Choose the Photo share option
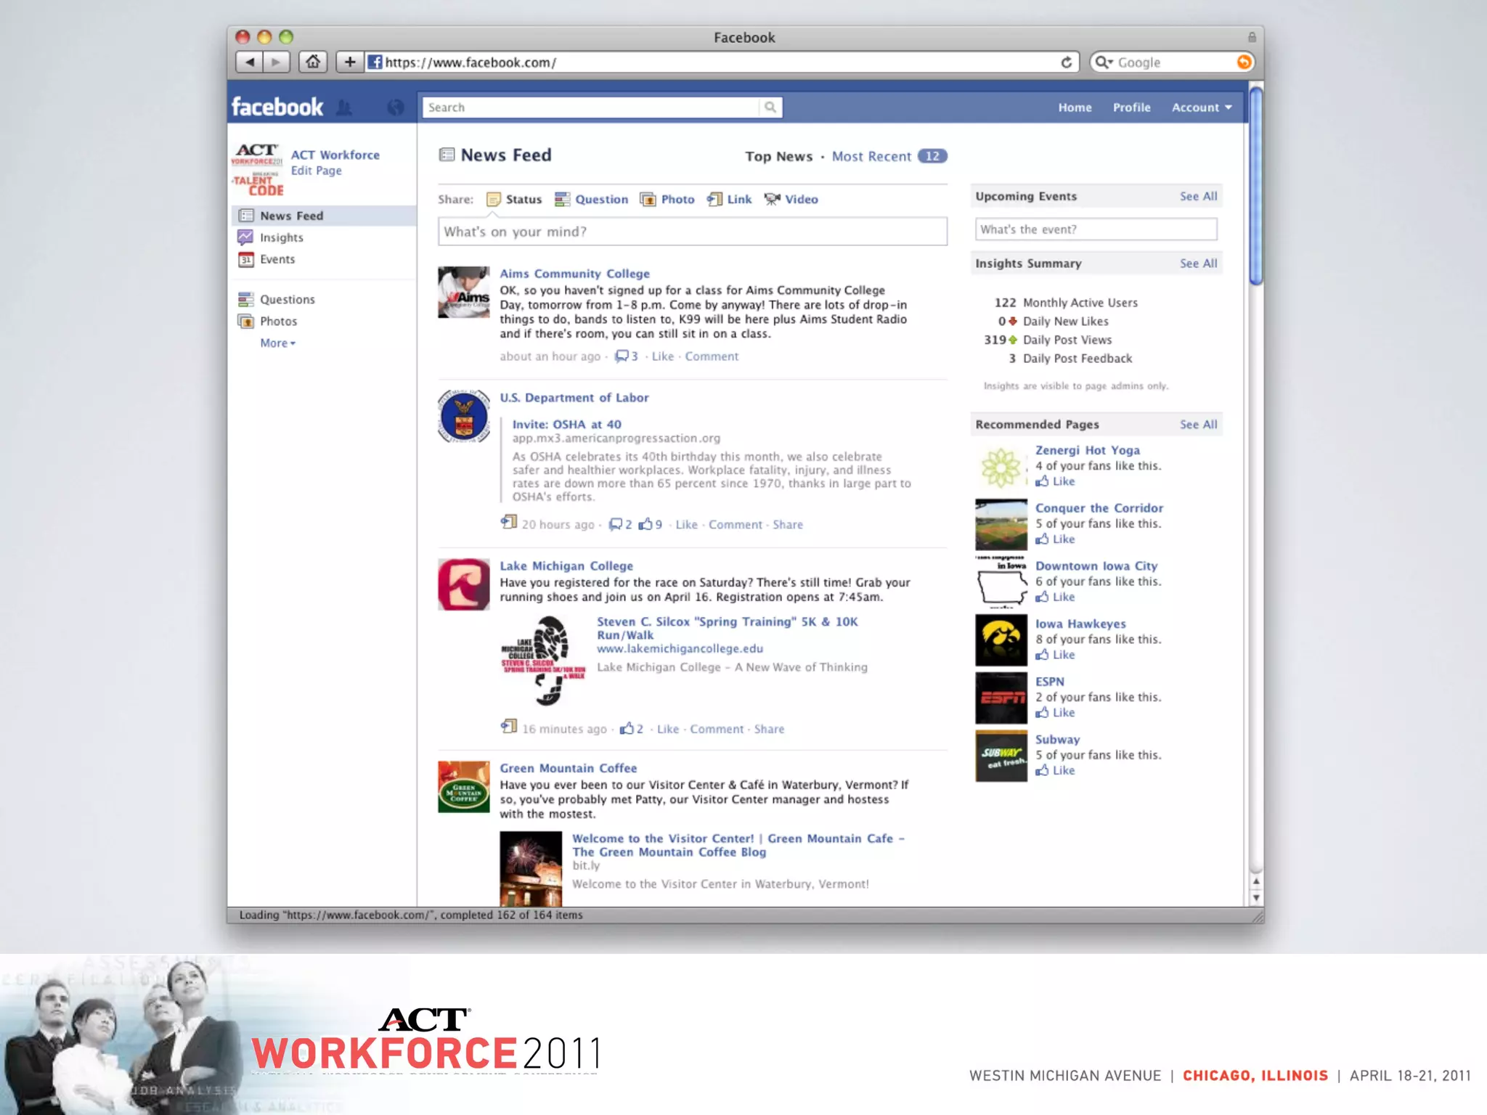The image size is (1487, 1115). tap(667, 199)
